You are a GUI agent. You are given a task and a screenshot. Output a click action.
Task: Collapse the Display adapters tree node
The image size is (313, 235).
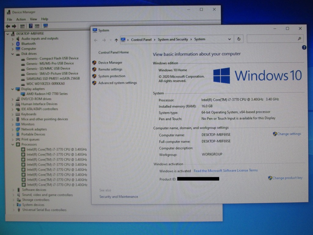click(12, 89)
